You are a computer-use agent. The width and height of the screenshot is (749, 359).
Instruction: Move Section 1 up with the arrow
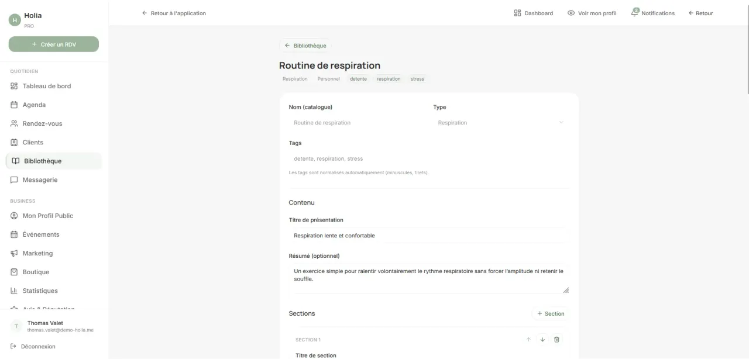click(528, 340)
